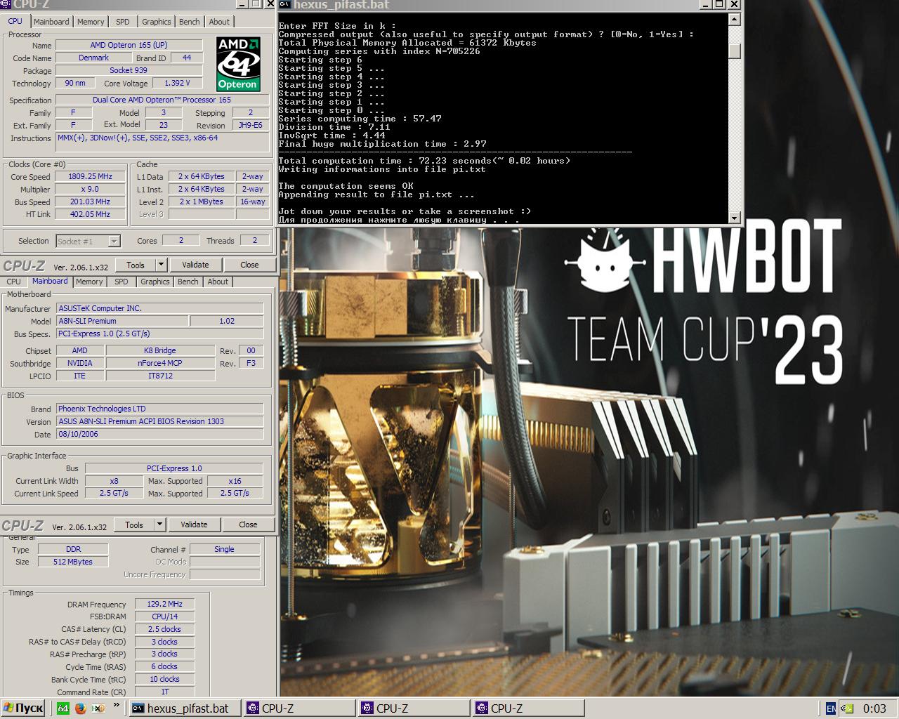Click the A8N-SLI Premium model field
The width and height of the screenshot is (899, 719).
[x=122, y=321]
